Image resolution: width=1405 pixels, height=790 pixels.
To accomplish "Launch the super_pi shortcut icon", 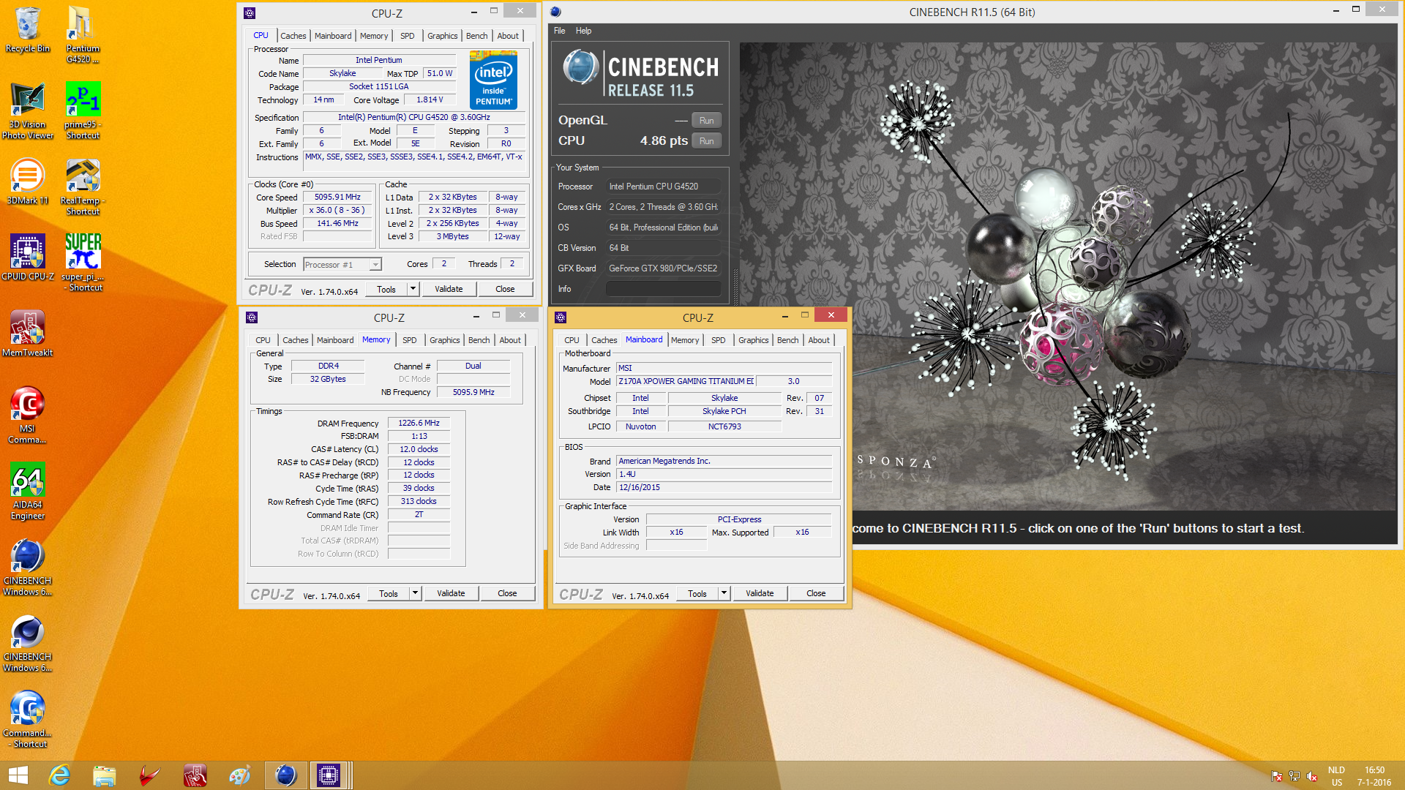I will (83, 263).
